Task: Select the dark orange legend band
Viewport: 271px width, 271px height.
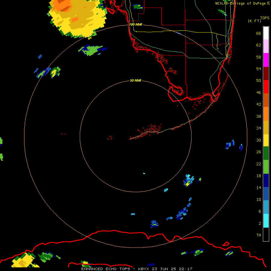Action: coord(266,100)
